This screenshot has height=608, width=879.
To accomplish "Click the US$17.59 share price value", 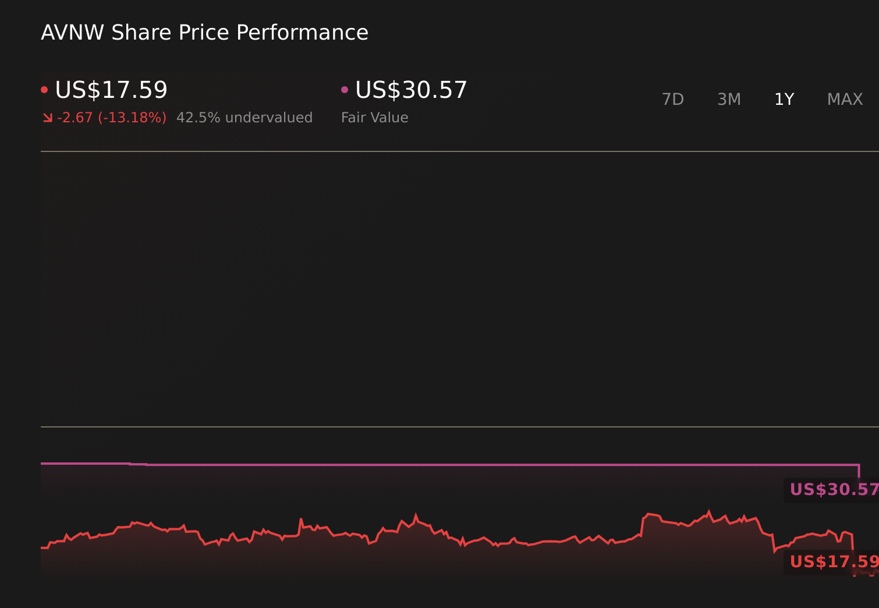I will click(111, 90).
